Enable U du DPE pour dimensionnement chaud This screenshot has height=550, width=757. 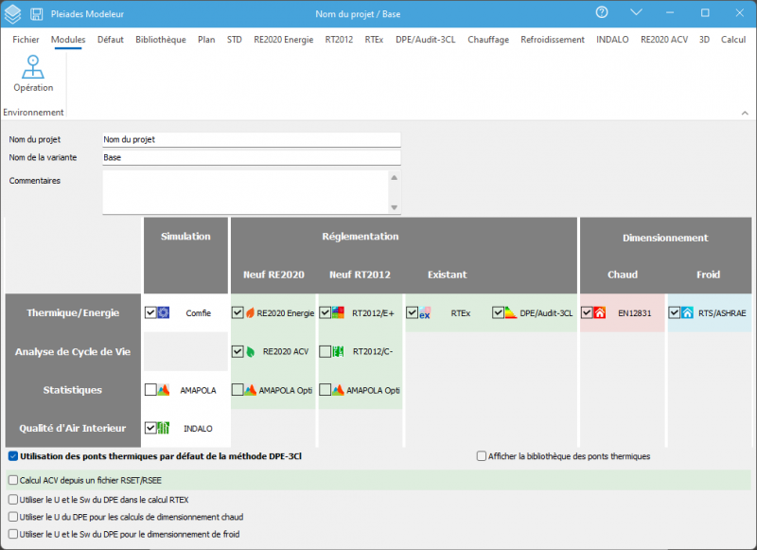click(13, 517)
